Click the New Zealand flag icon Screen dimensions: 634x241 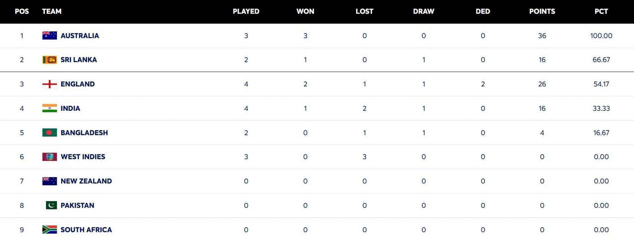point(50,181)
